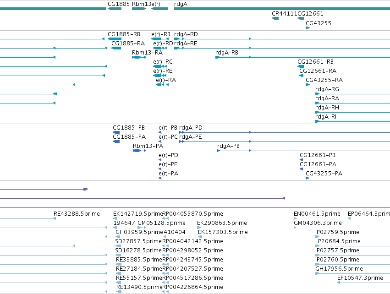This screenshot has width=390, height=294.
Task: Select EST GH17956.5prime label
Action: [x=339, y=269]
